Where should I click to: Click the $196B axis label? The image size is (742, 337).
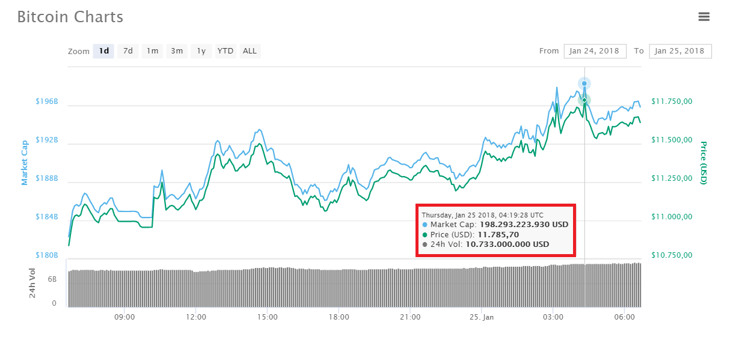click(48, 102)
